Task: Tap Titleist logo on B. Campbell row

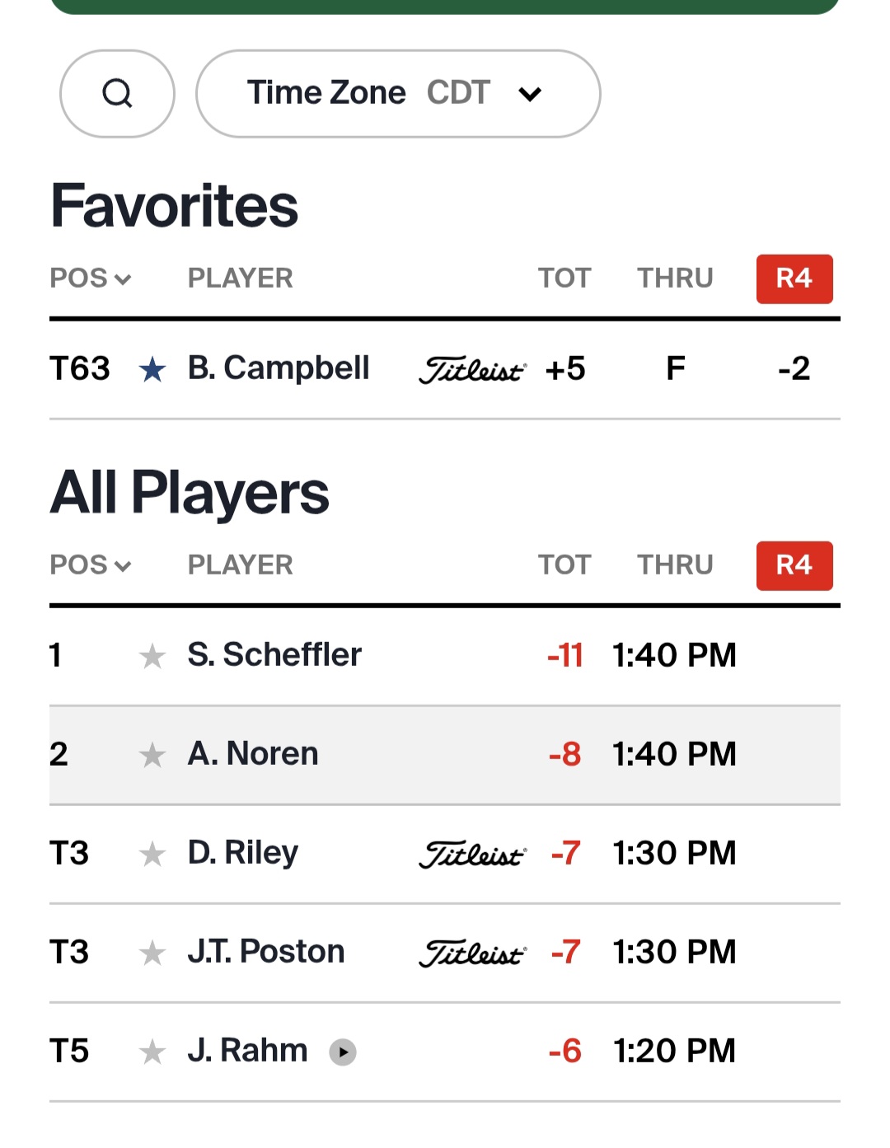Action: [x=472, y=370]
